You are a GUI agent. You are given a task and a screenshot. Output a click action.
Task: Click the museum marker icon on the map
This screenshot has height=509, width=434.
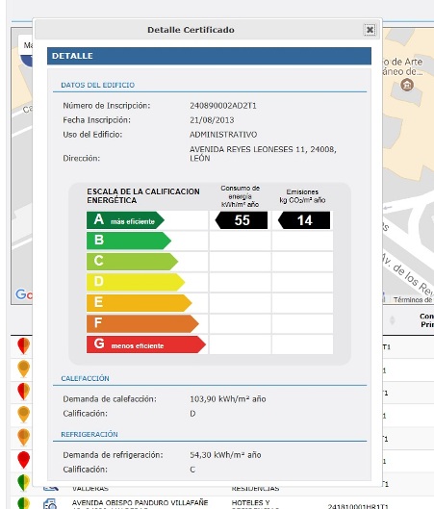pyautogui.click(x=407, y=85)
